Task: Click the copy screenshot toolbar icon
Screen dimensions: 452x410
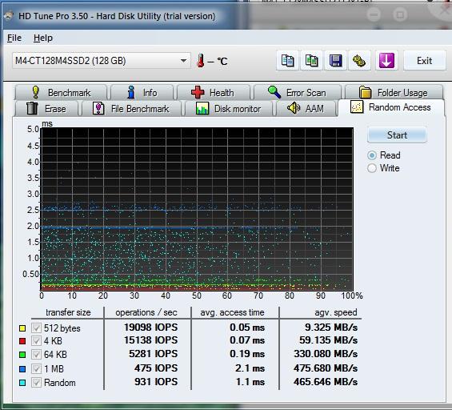Action: [x=311, y=61]
